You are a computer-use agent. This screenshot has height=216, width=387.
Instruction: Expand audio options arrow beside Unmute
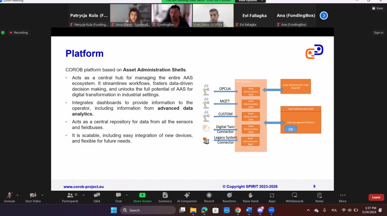[17, 195]
